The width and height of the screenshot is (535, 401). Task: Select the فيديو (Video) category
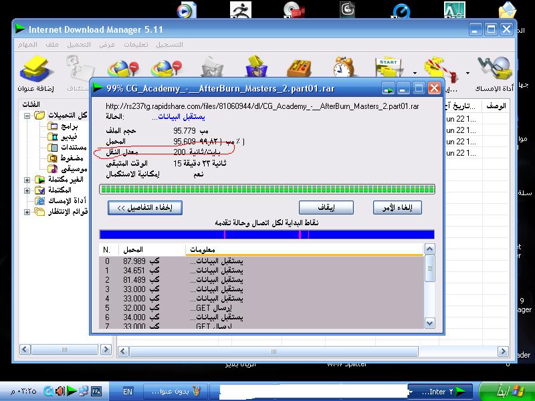63,137
